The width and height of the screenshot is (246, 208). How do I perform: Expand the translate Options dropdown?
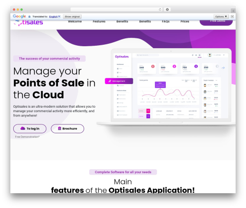(x=221, y=17)
